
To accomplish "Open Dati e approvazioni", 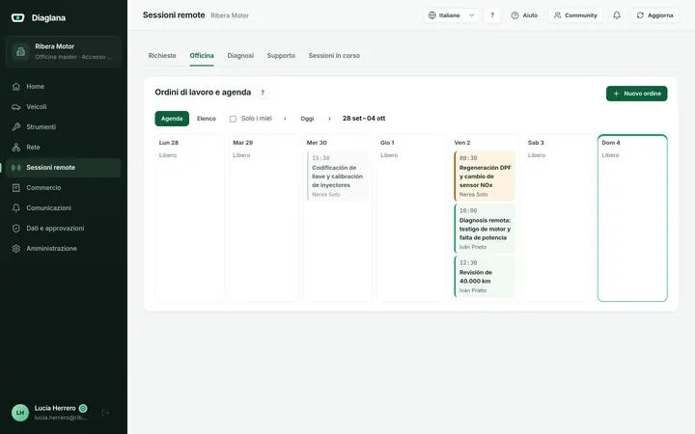I will [64, 228].
